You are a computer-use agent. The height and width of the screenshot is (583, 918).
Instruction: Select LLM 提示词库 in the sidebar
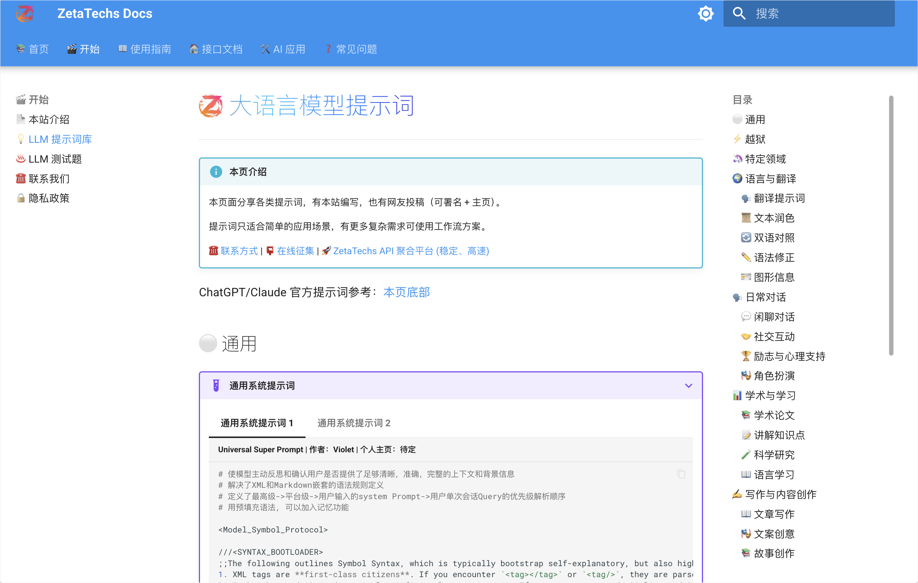[54, 140]
